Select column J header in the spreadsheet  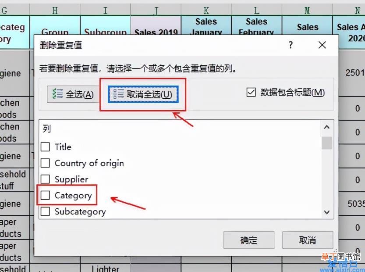pos(156,10)
